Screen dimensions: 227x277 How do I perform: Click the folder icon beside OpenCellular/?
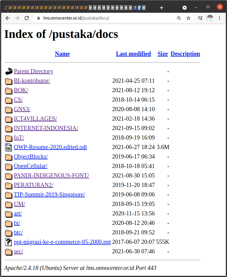9,166
